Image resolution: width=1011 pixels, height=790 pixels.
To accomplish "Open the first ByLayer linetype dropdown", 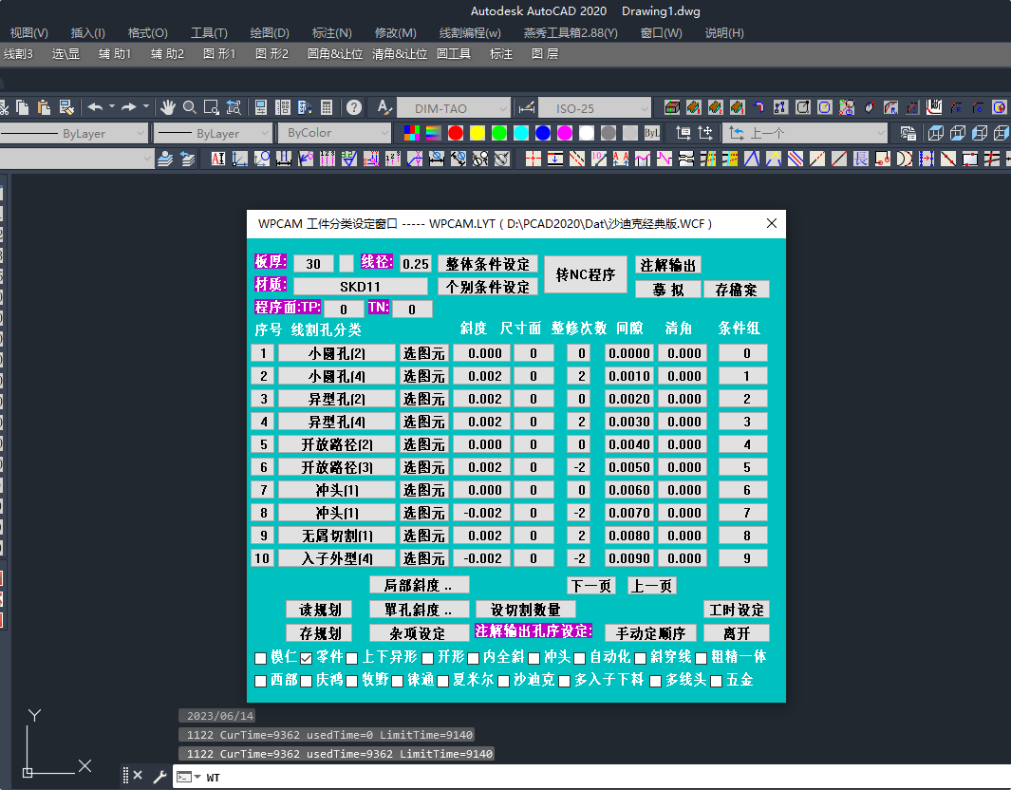I will coord(73,134).
